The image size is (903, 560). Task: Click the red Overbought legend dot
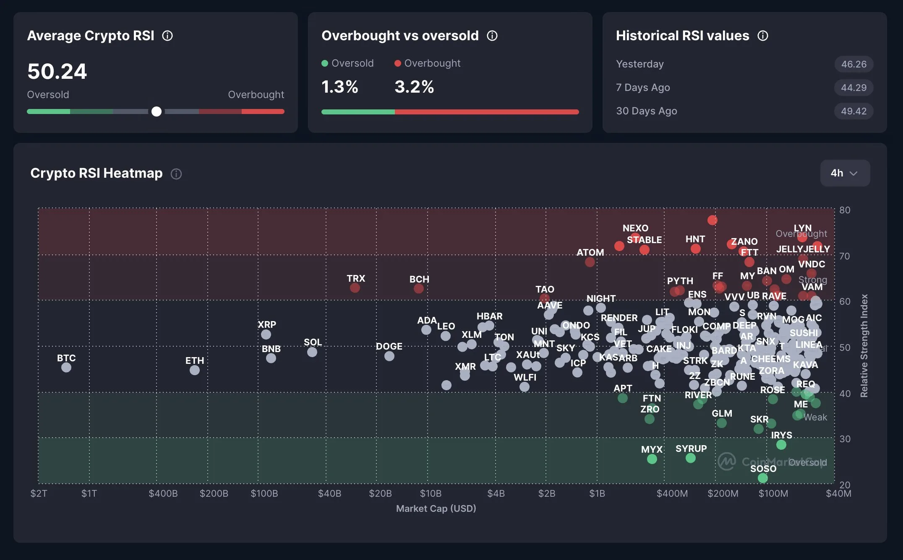coord(398,63)
